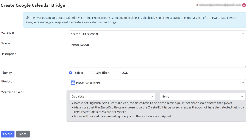Click into the Name text field
Image resolution: width=246 pixels, height=139 pixels.
[157, 44]
